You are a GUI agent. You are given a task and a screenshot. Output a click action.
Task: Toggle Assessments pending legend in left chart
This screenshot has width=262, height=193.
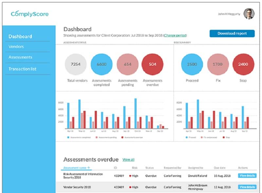(106, 137)
